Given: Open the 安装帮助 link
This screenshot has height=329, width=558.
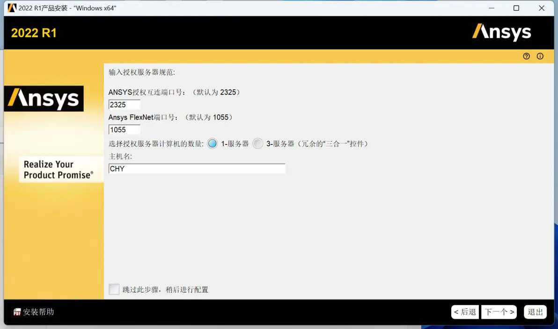Looking at the screenshot, I should tap(38, 312).
